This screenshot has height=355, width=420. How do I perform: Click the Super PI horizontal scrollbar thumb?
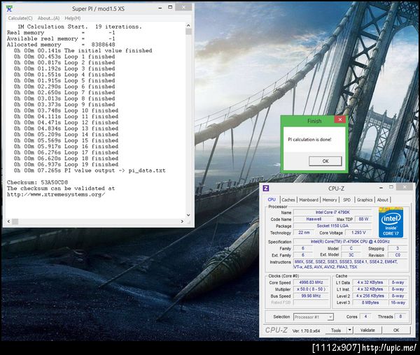tap(15, 222)
